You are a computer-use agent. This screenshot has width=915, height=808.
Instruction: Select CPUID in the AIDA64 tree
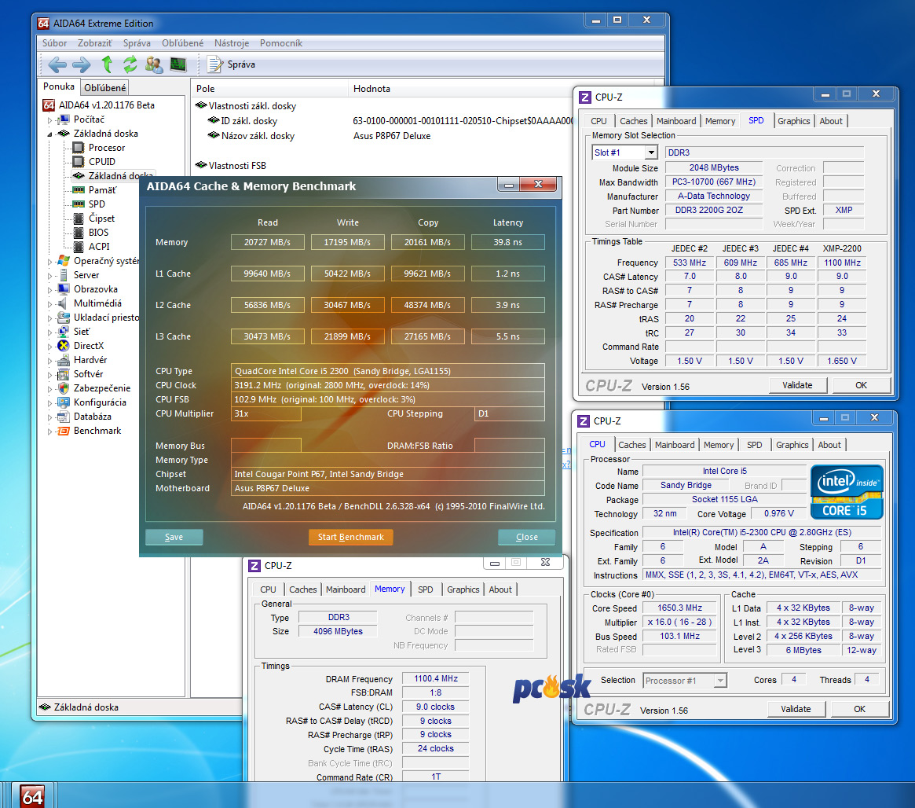point(101,162)
